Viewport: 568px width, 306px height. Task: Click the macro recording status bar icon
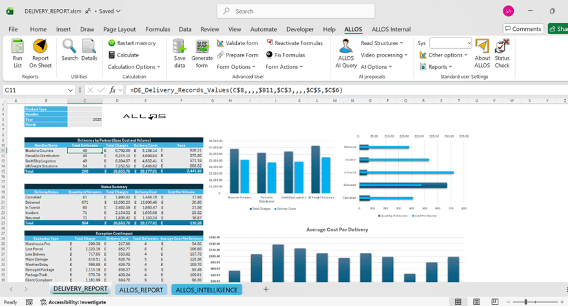(x=29, y=302)
